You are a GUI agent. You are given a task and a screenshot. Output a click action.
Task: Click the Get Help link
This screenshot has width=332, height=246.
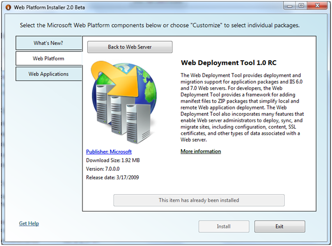(29, 223)
